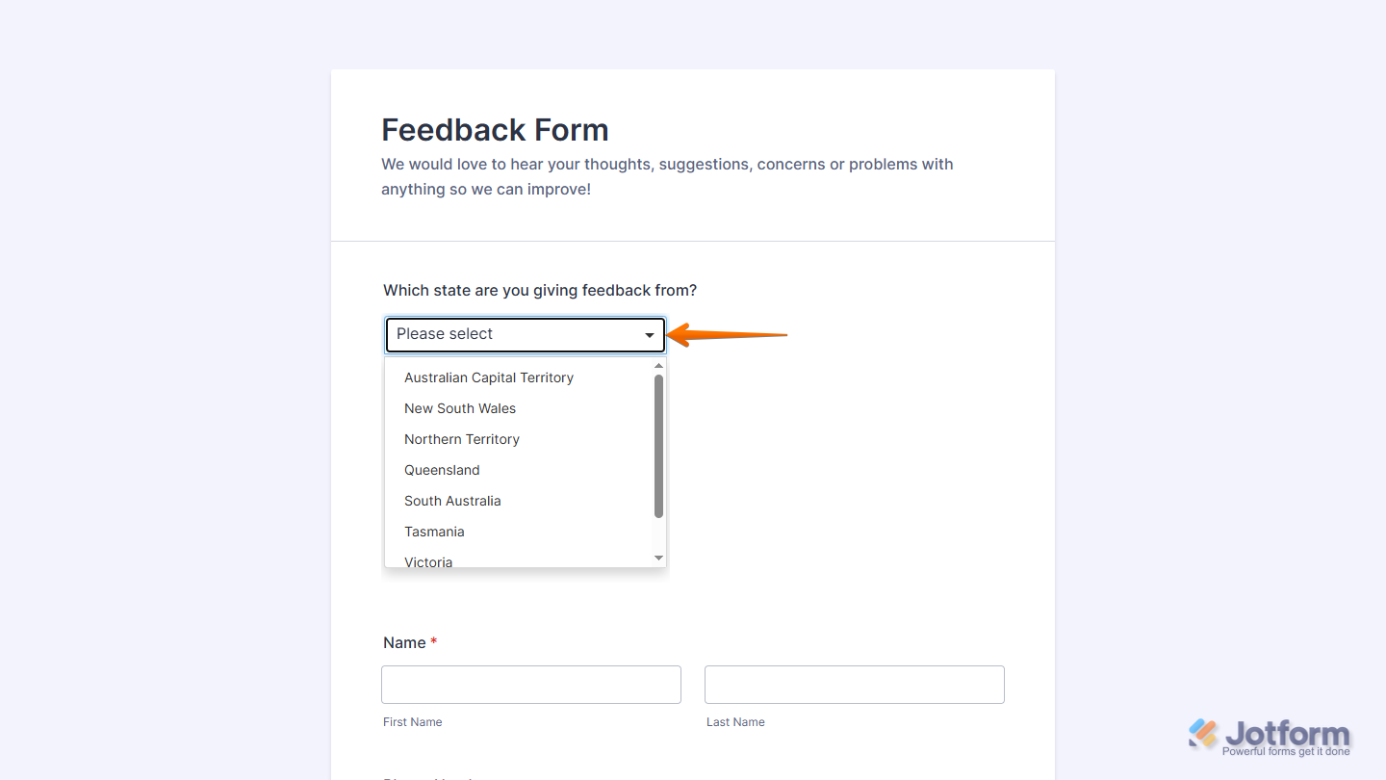This screenshot has width=1386, height=780.
Task: Select Australian Capital Territory from the list
Action: point(488,377)
